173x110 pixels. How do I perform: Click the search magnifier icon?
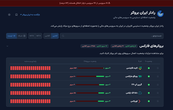[x=63, y=36]
